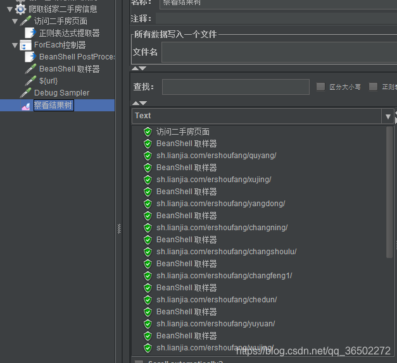Select result sh.lianjia.com/ershoufang/yuyuan/
Screen dimensions: 397x363
coord(215,324)
